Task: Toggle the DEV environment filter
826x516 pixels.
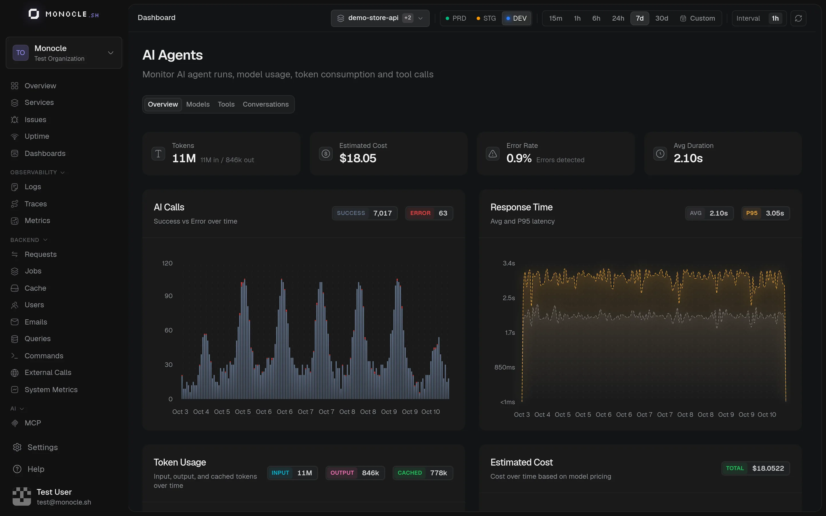Action: (x=517, y=18)
